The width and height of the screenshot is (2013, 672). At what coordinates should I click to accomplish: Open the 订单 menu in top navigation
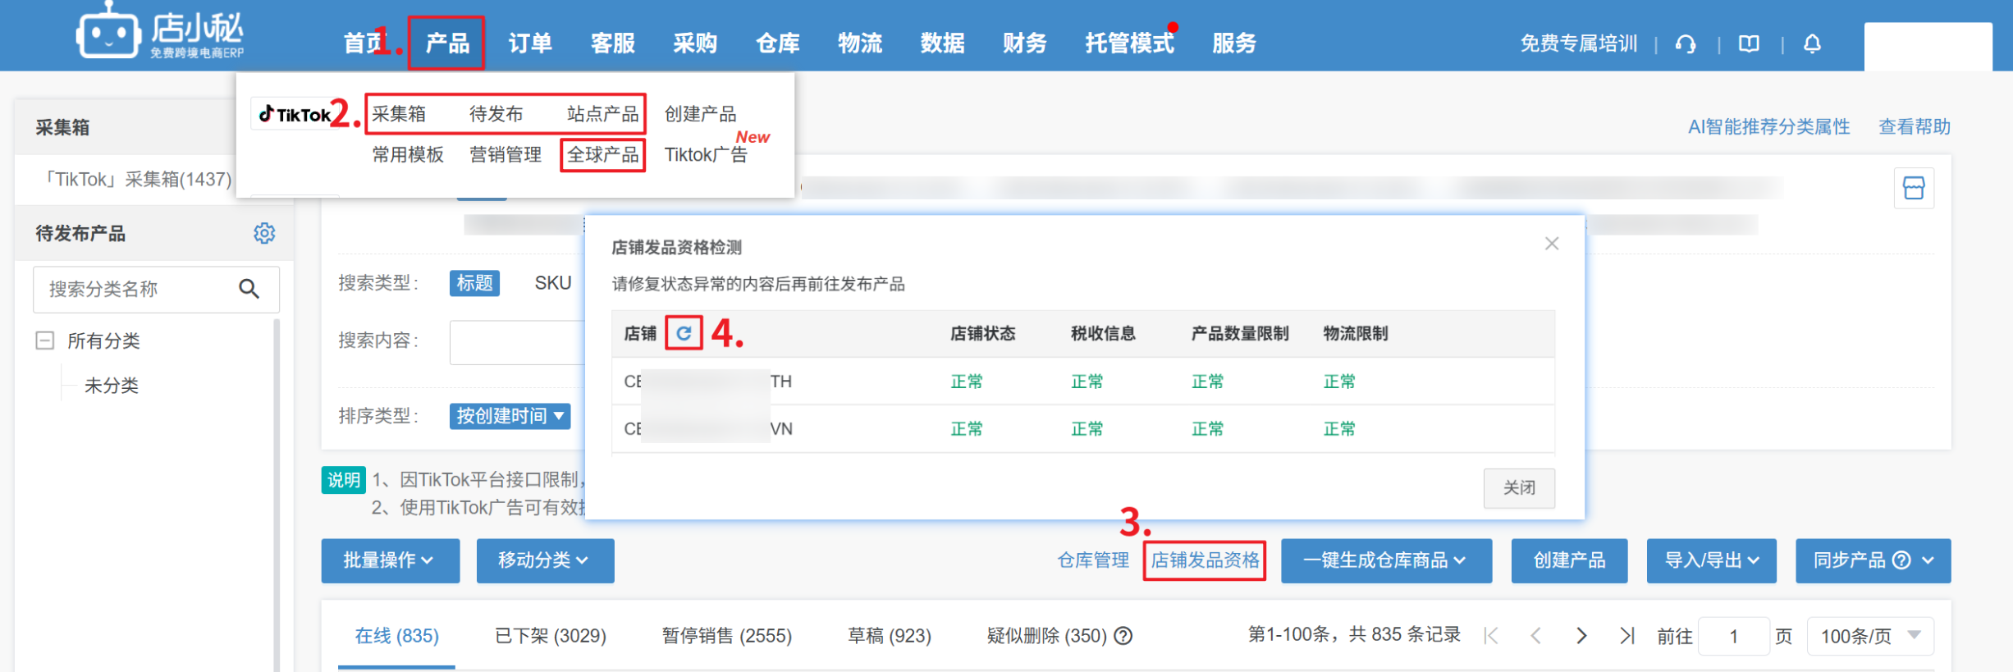(x=529, y=43)
